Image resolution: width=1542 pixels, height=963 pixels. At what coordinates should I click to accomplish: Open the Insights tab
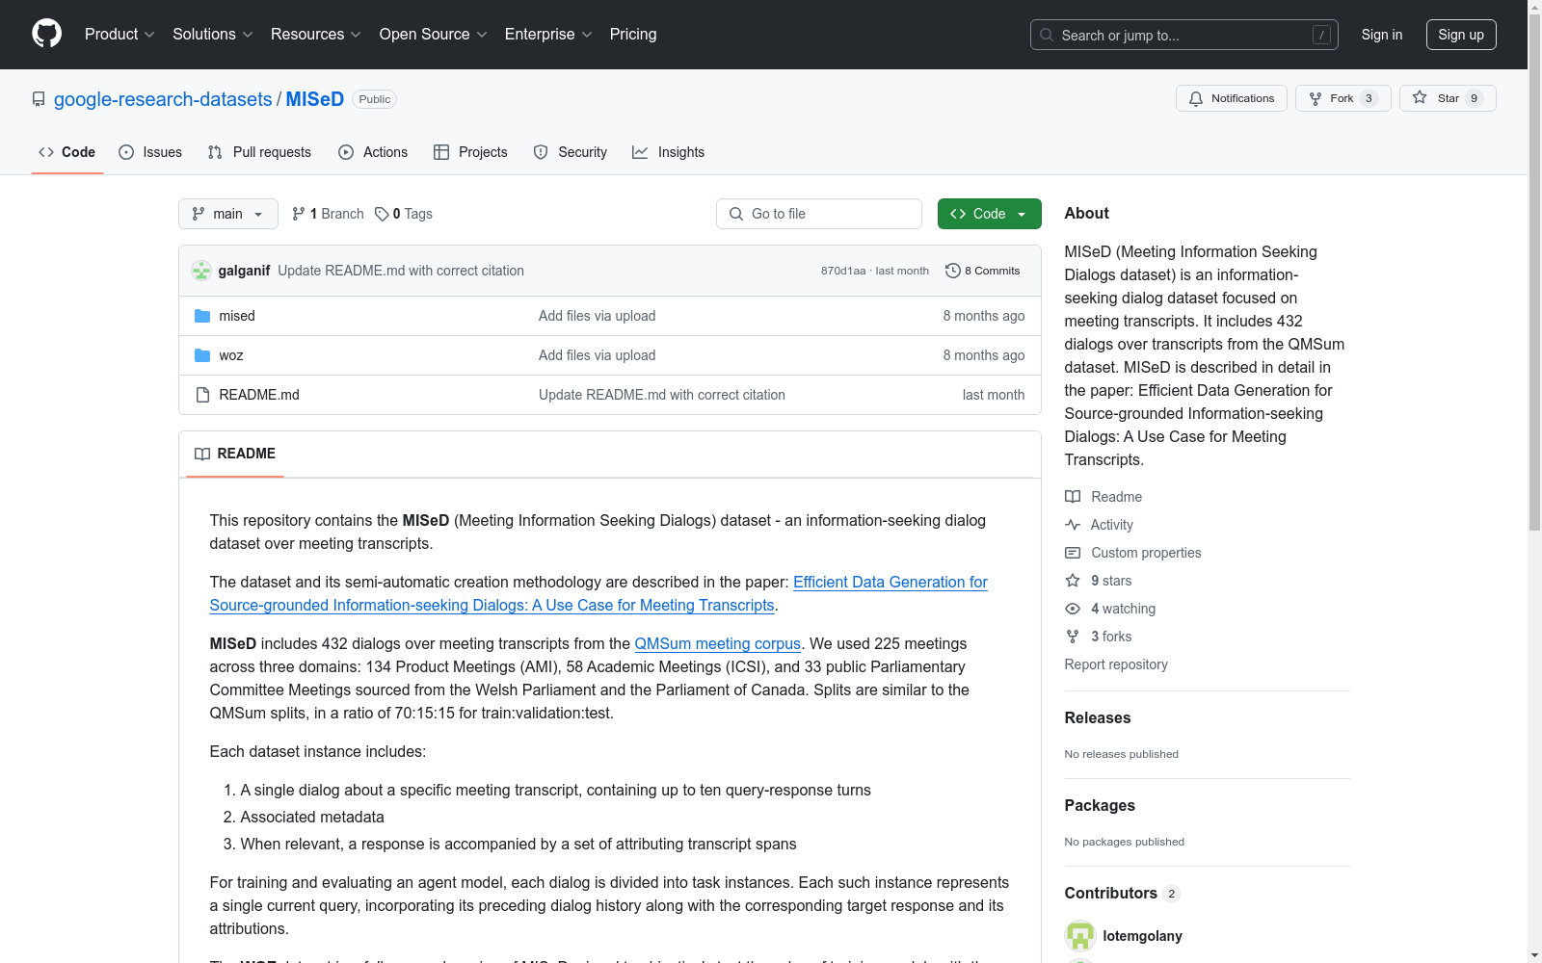pos(669,152)
